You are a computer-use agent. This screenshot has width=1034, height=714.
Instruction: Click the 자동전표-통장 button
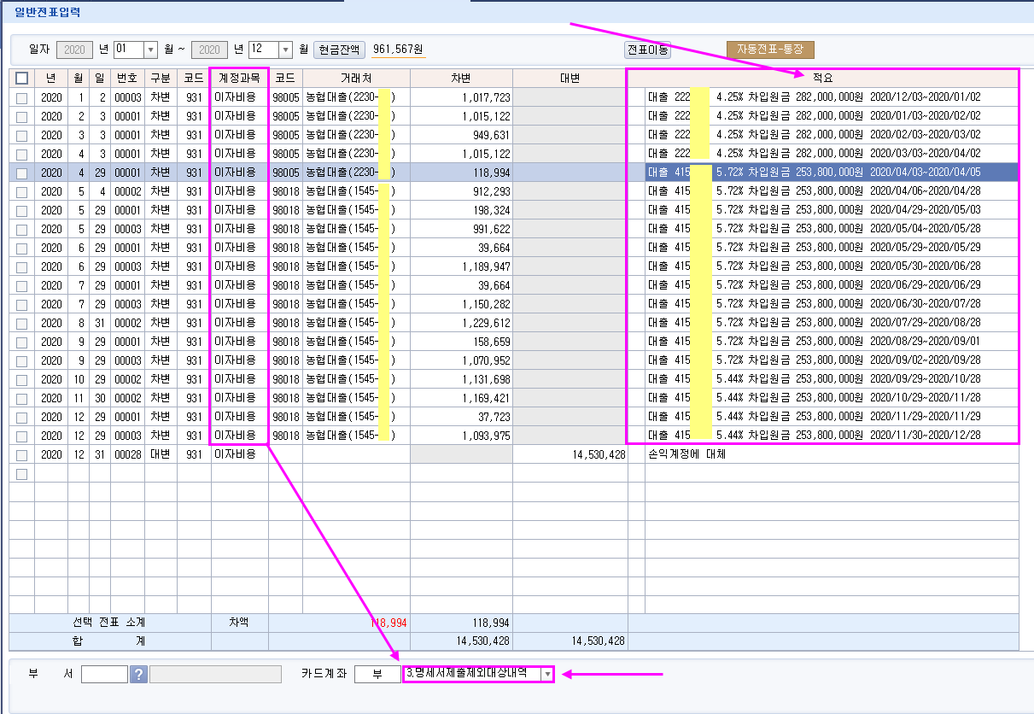(x=770, y=50)
